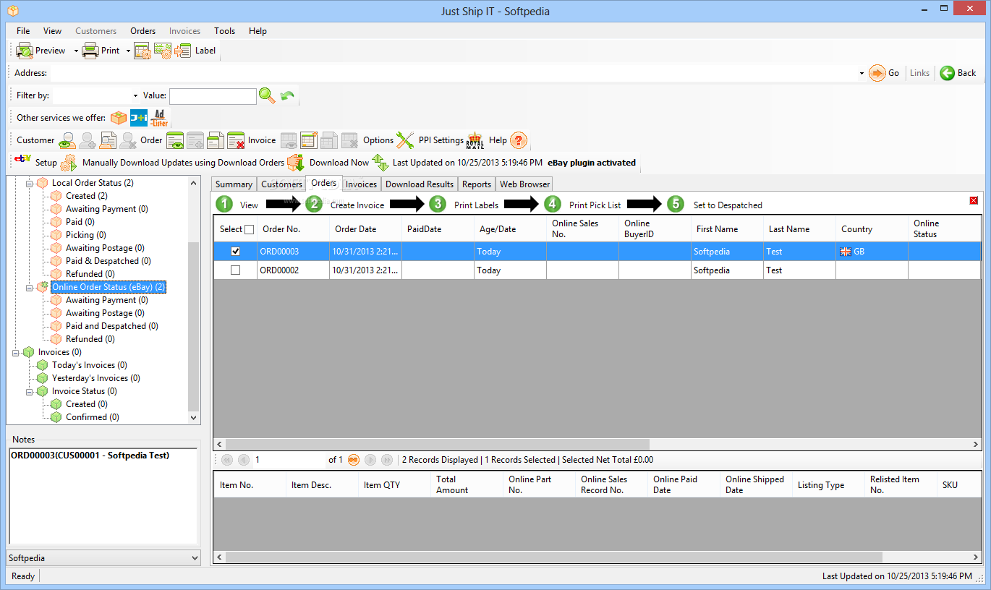Viewport: 991px width, 590px height.
Task: Click the Print toolbar icon
Action: [x=90, y=51]
